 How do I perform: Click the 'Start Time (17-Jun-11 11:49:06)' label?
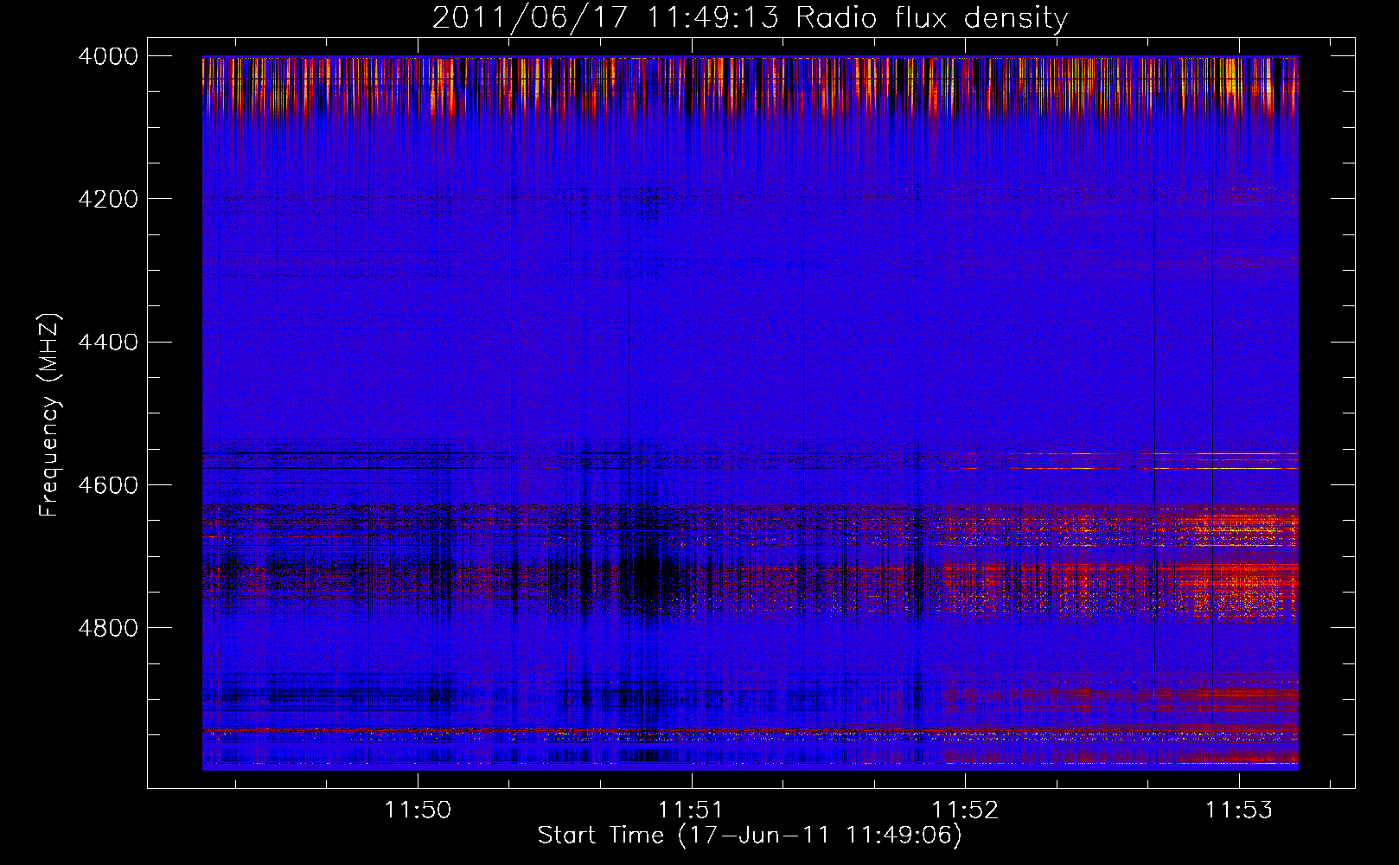click(x=750, y=835)
